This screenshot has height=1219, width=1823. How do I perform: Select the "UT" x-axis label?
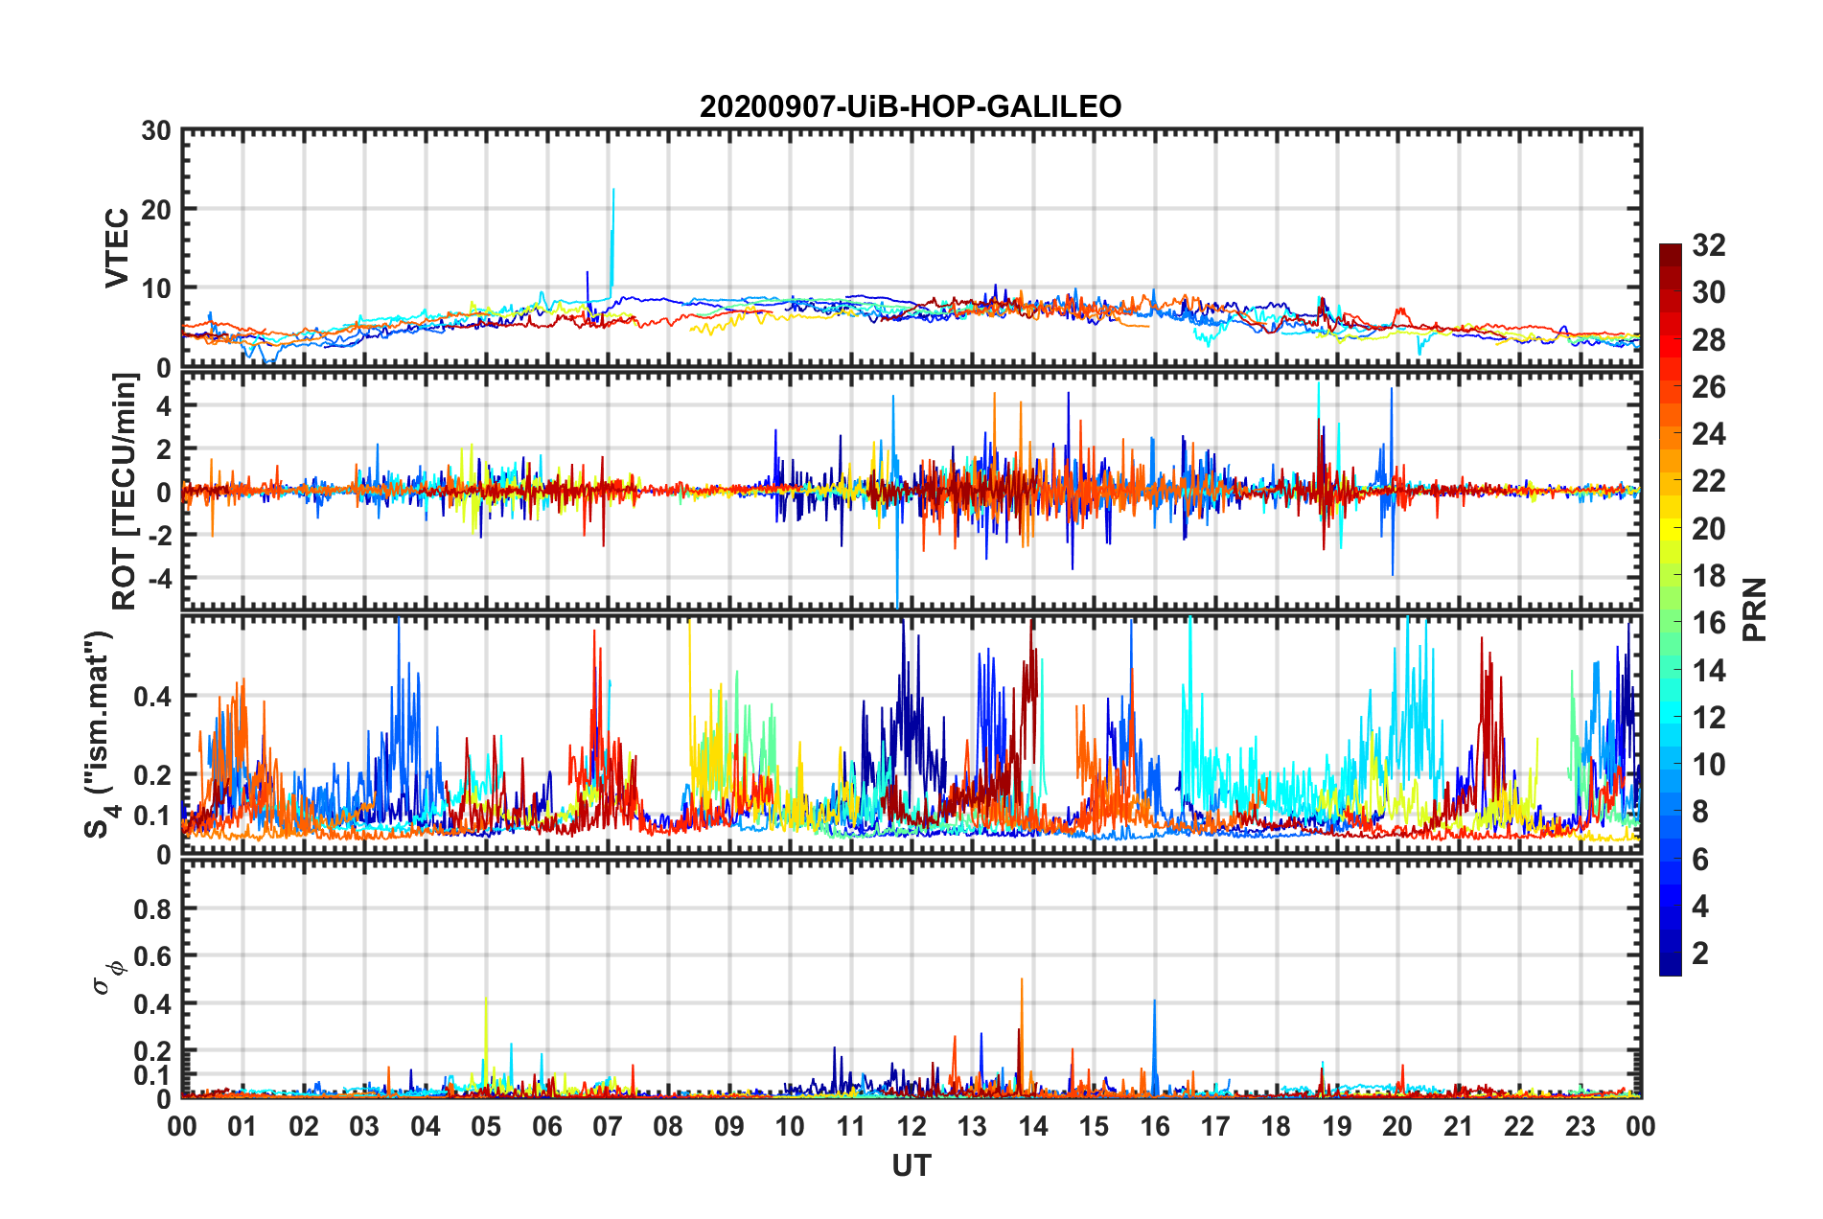pos(911,1165)
